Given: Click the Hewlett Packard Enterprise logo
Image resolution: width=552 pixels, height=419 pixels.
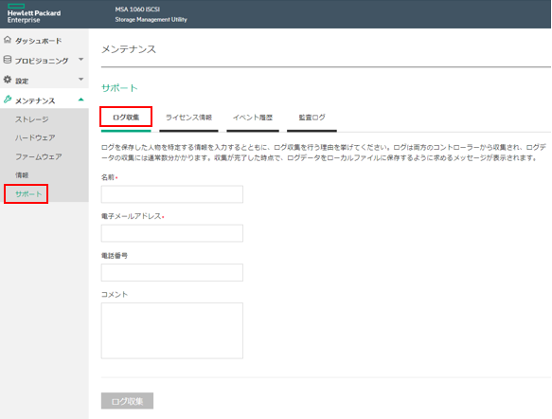Looking at the screenshot, I should 34,13.
